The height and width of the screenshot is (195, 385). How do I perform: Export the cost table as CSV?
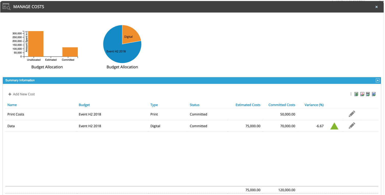point(368,94)
